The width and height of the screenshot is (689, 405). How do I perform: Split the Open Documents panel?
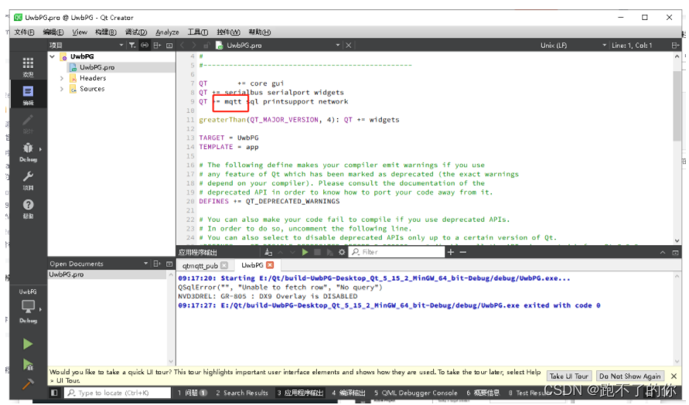click(x=157, y=264)
